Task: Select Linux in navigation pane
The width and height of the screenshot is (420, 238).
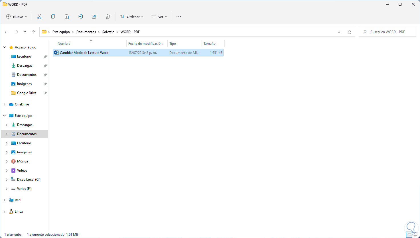Action: click(19, 211)
